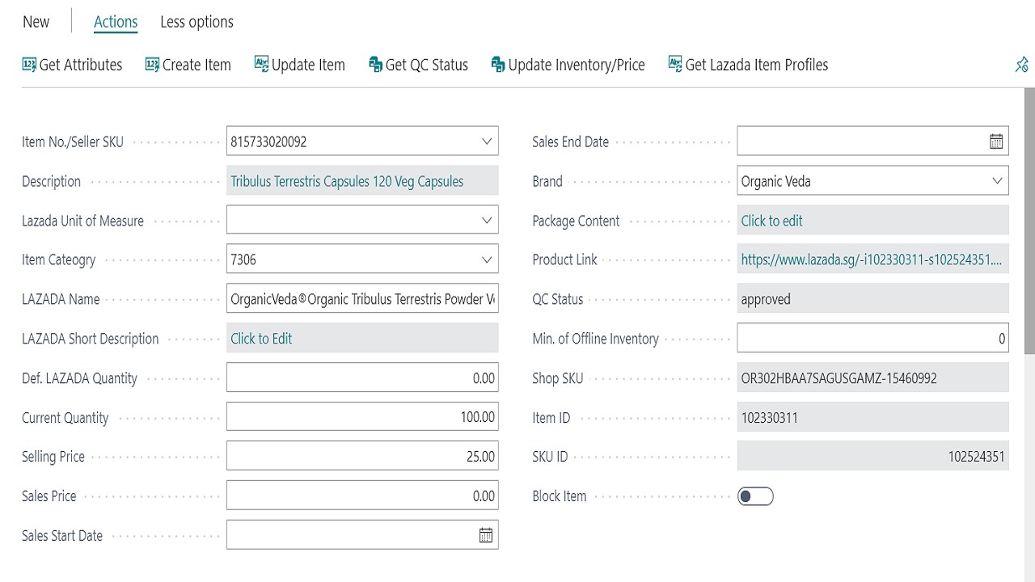Click the New button
1035x582 pixels.
[x=36, y=22]
